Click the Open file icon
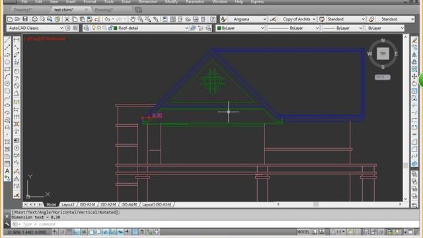This screenshot has height=238, width=423. [x=17, y=19]
